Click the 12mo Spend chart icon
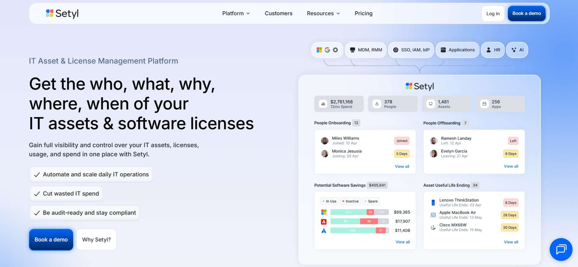The width and height of the screenshot is (578, 267). coord(323,104)
